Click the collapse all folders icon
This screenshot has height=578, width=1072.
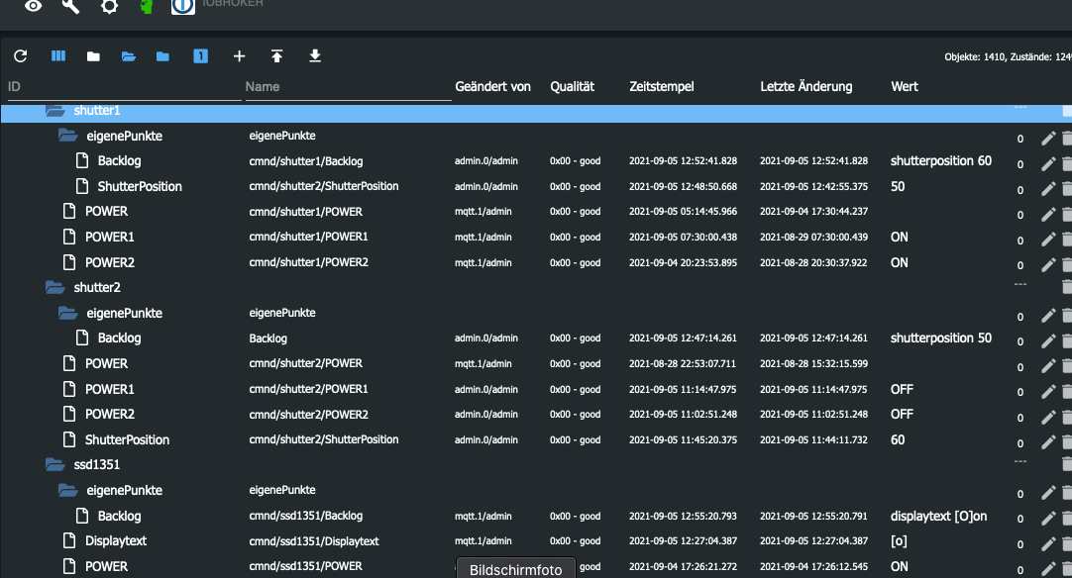(93, 56)
